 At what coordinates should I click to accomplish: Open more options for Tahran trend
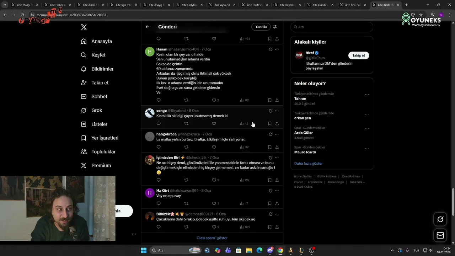coord(367,95)
